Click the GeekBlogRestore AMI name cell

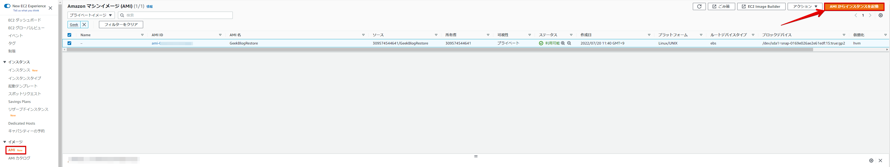pyautogui.click(x=244, y=43)
